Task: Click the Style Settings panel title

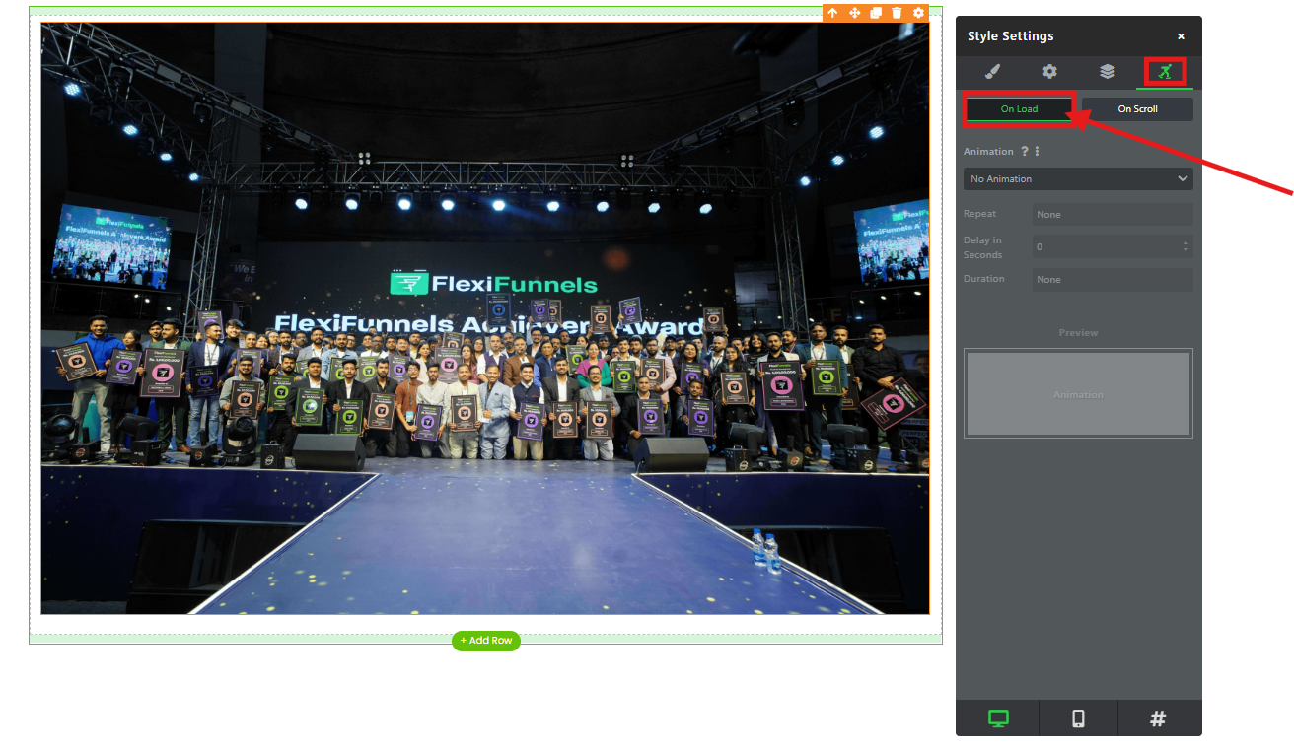Action: point(1010,36)
